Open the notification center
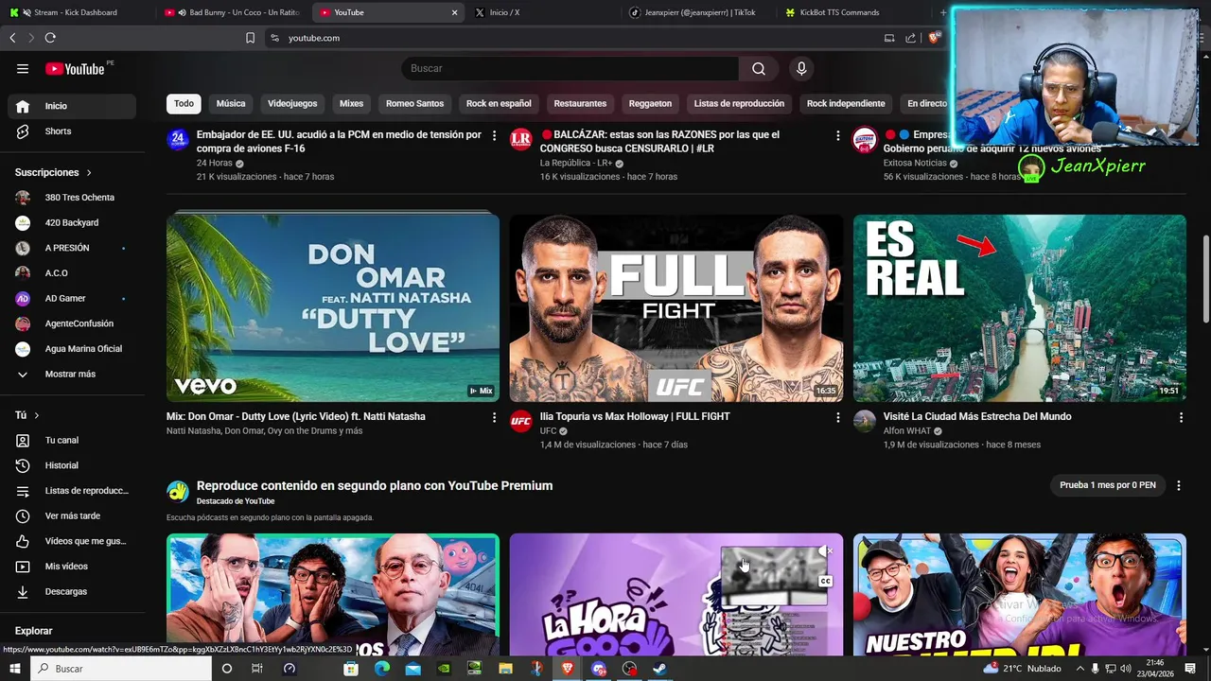 [1190, 669]
